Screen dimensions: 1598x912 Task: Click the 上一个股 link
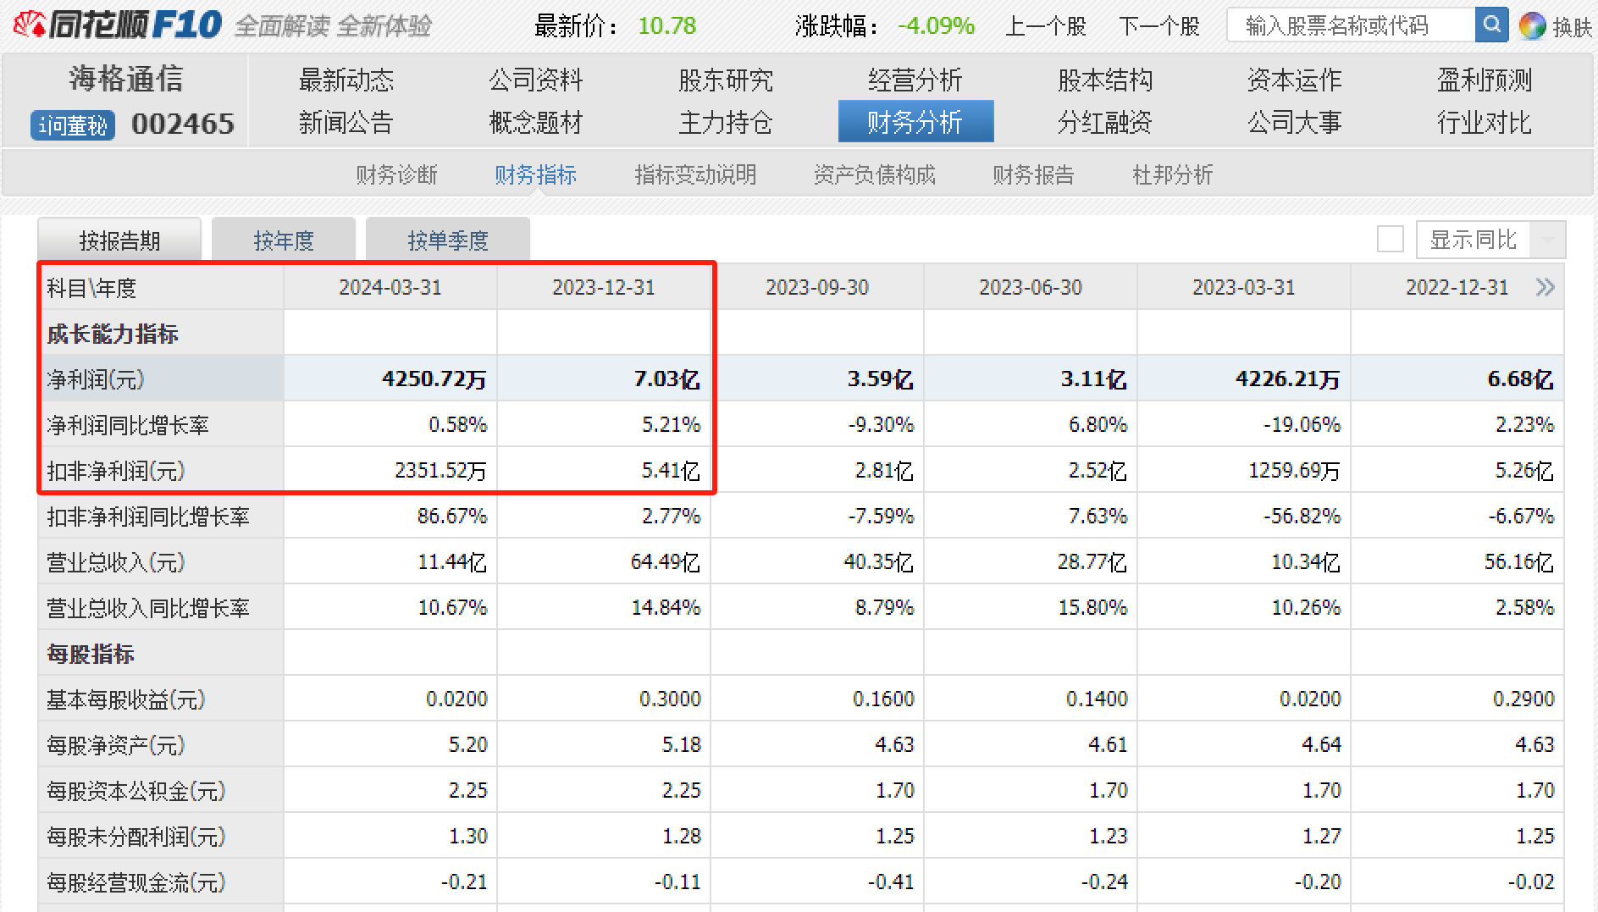(x=1047, y=25)
